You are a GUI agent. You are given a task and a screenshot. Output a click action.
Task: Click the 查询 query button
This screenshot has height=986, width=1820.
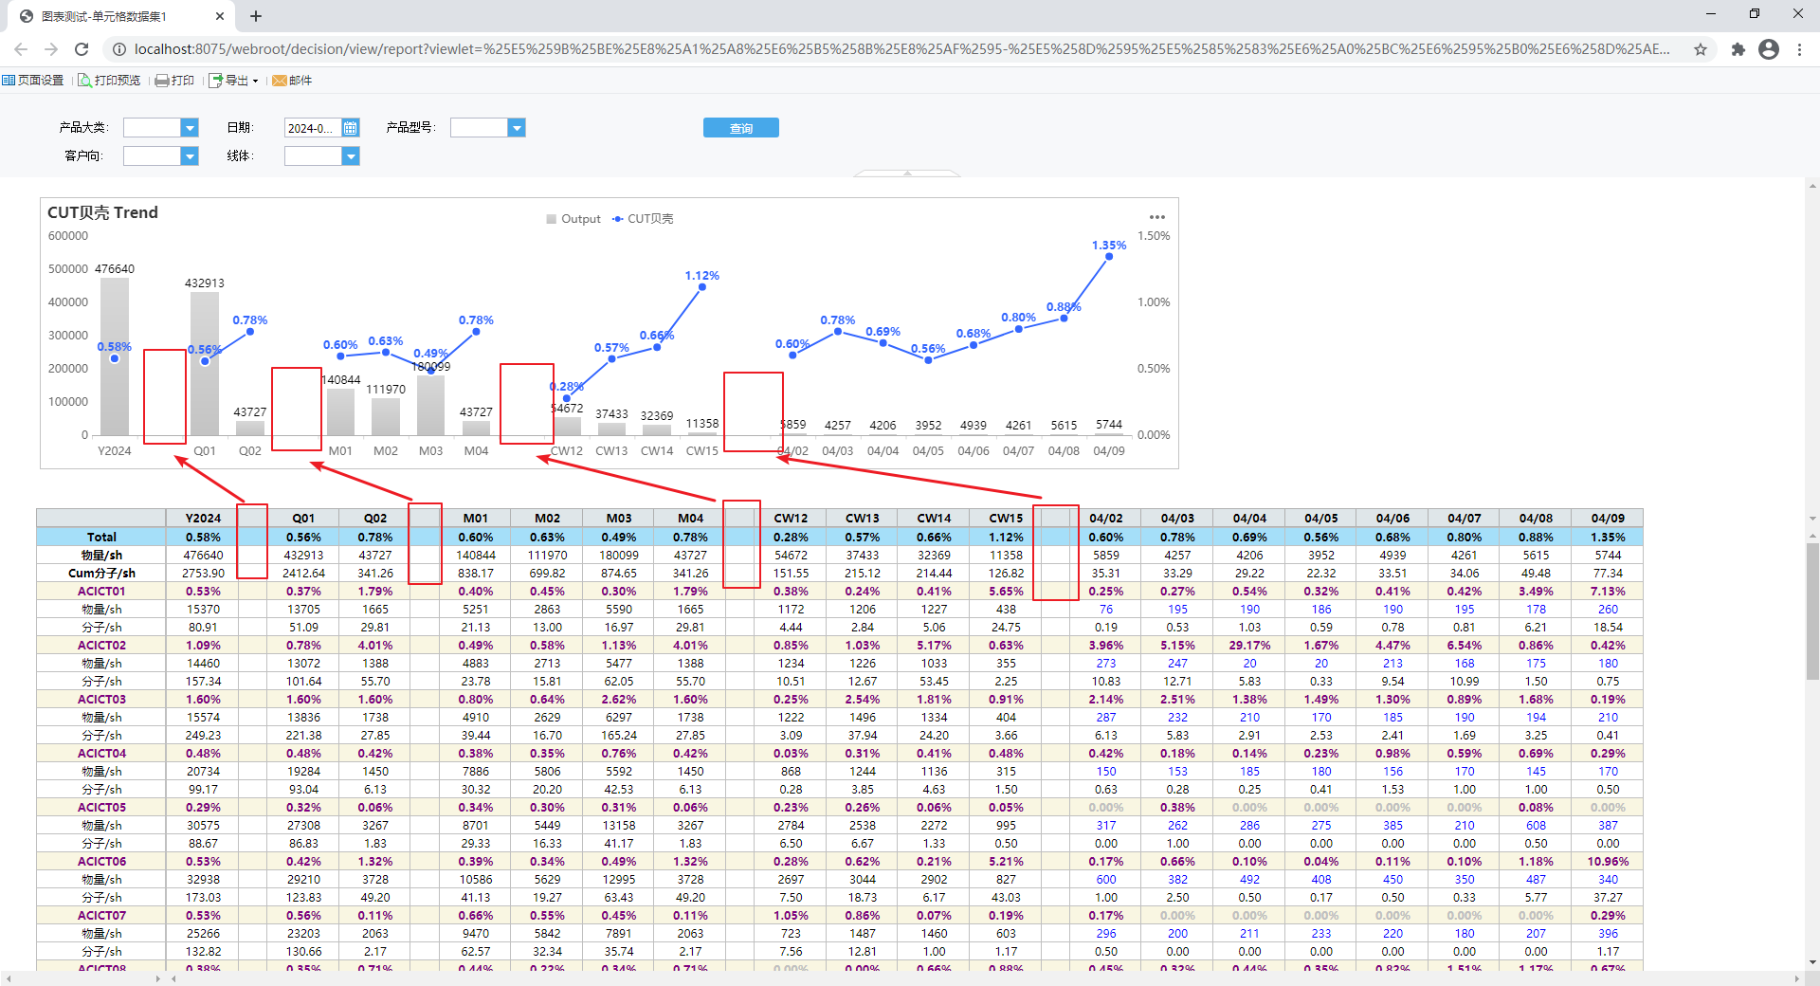pyautogui.click(x=740, y=128)
